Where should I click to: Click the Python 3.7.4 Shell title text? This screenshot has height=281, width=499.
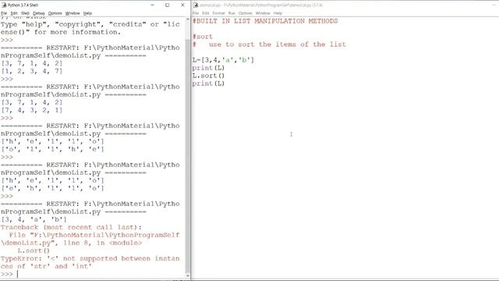(23, 5)
